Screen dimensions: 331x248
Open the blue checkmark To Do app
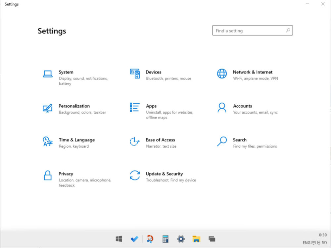tap(134, 239)
